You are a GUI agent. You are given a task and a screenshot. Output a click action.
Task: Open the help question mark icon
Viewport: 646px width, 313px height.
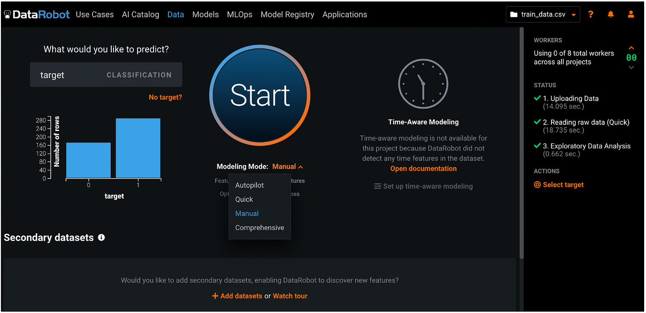(591, 14)
